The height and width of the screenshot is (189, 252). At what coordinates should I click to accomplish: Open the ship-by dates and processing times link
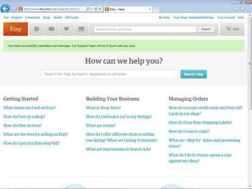204,143
